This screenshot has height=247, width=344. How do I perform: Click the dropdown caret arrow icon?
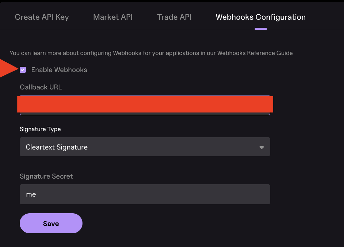[x=262, y=148]
